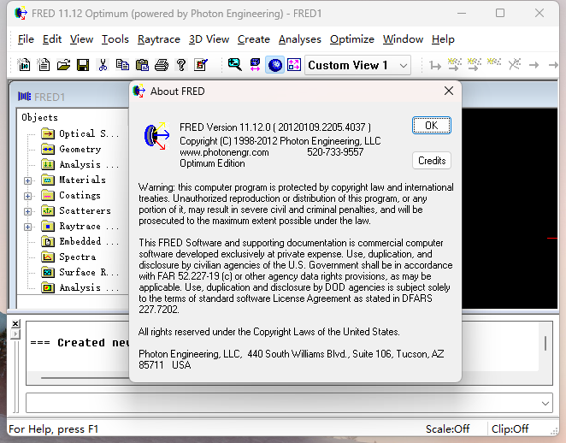The width and height of the screenshot is (566, 443).
Task: Click the Copy icon in the toolbar
Action: click(122, 65)
